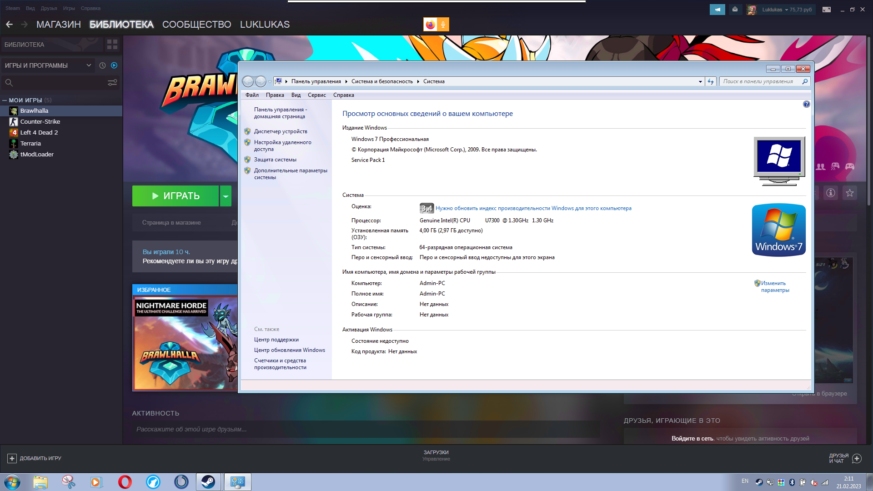The width and height of the screenshot is (873, 491).
Task: Add Brawlhalla to favorites star icon
Action: (849, 193)
